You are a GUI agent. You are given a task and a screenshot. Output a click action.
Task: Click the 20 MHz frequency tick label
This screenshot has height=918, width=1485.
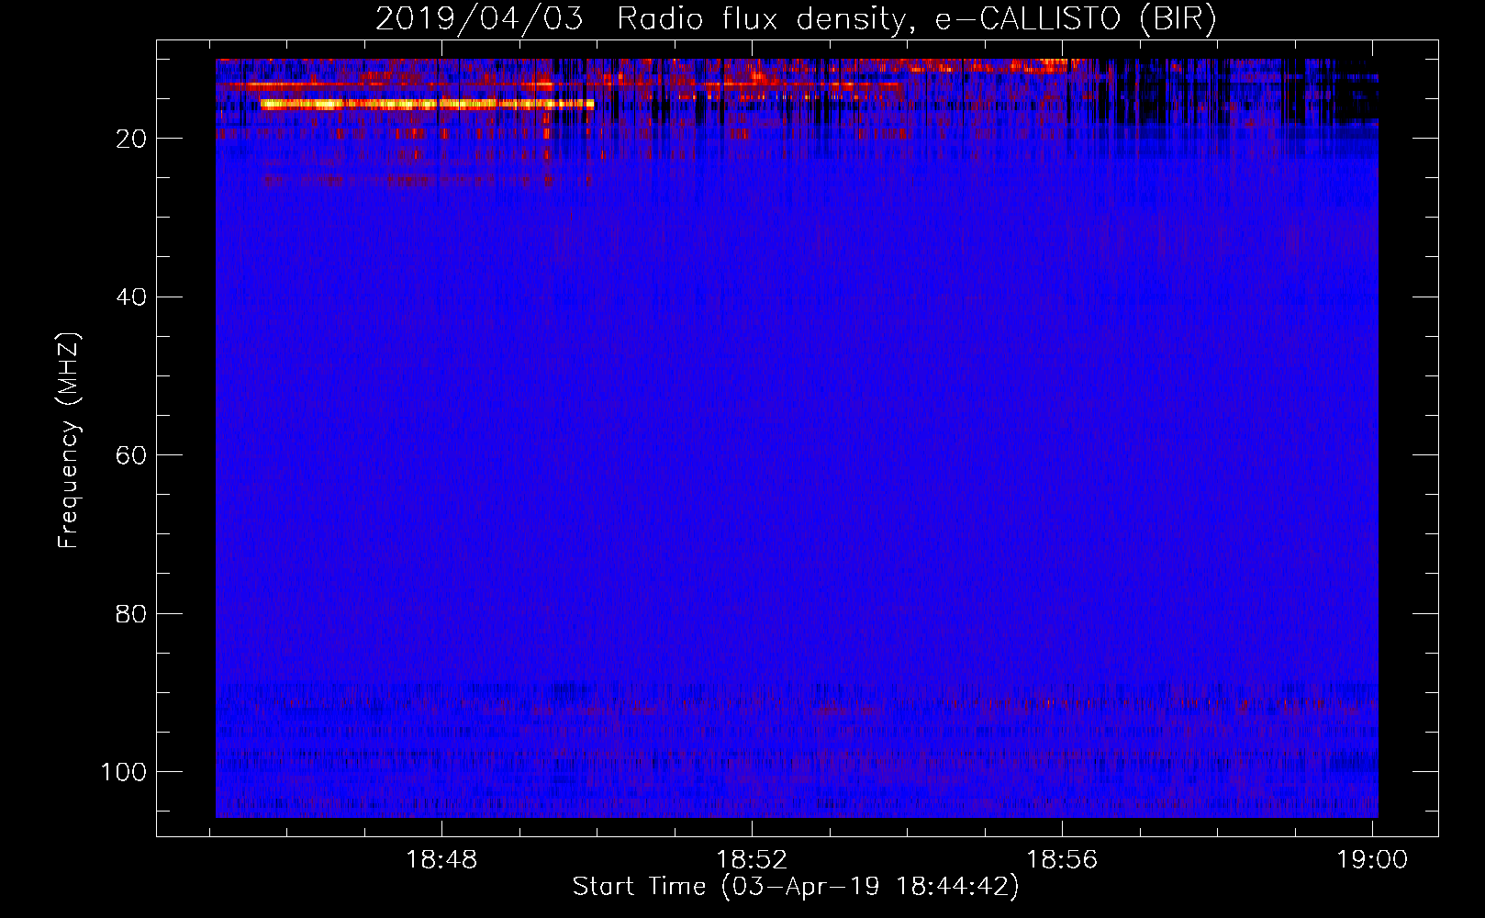click(131, 139)
